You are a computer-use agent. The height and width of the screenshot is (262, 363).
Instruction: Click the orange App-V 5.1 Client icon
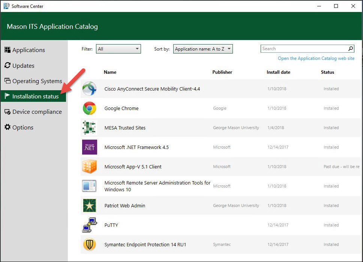pyautogui.click(x=89, y=167)
